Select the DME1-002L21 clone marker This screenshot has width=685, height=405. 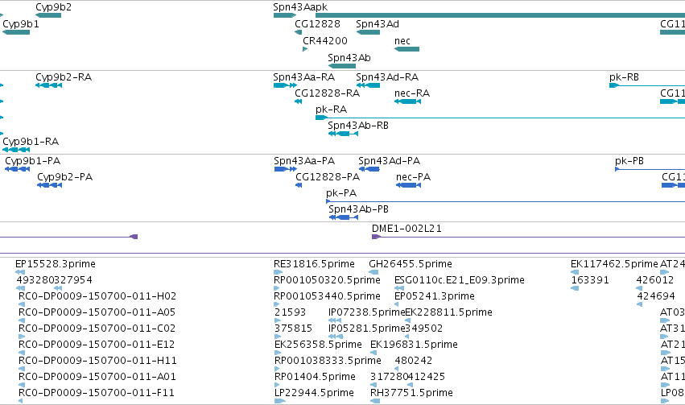[376, 237]
